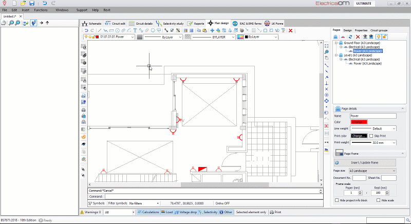411x224 pixels.
Task: Click the Selected element only button
Action: (251, 212)
